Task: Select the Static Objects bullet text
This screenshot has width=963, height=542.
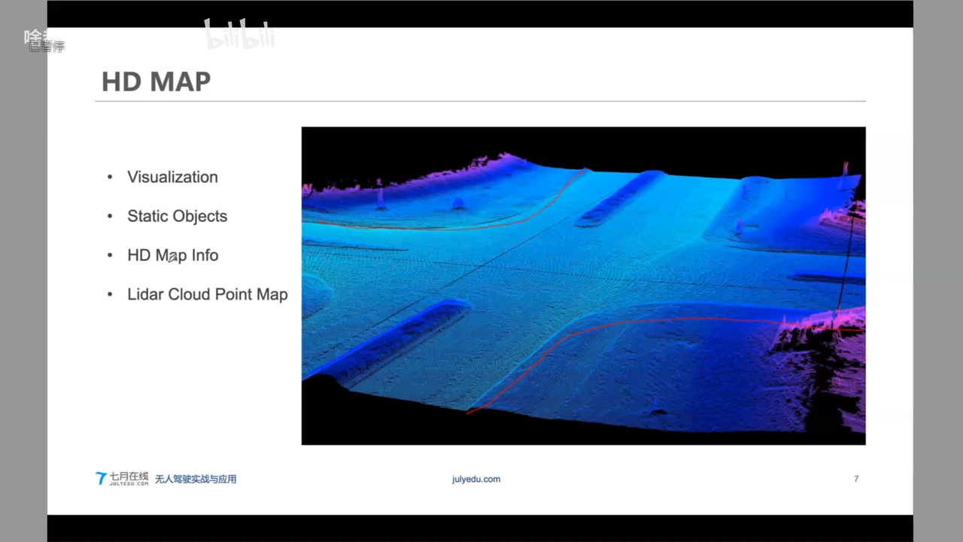Action: [x=177, y=216]
